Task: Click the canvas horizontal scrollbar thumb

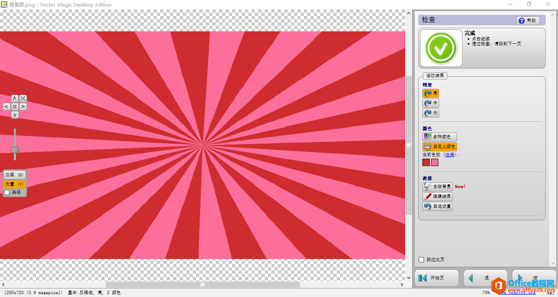Action: point(203,284)
